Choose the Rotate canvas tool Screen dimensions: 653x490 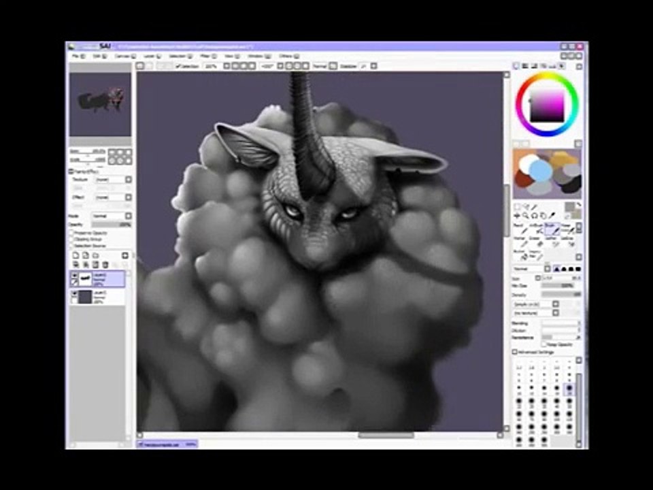pos(535,216)
